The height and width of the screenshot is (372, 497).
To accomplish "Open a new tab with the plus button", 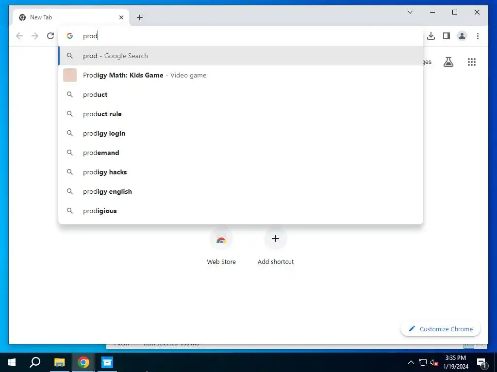I will [x=140, y=17].
